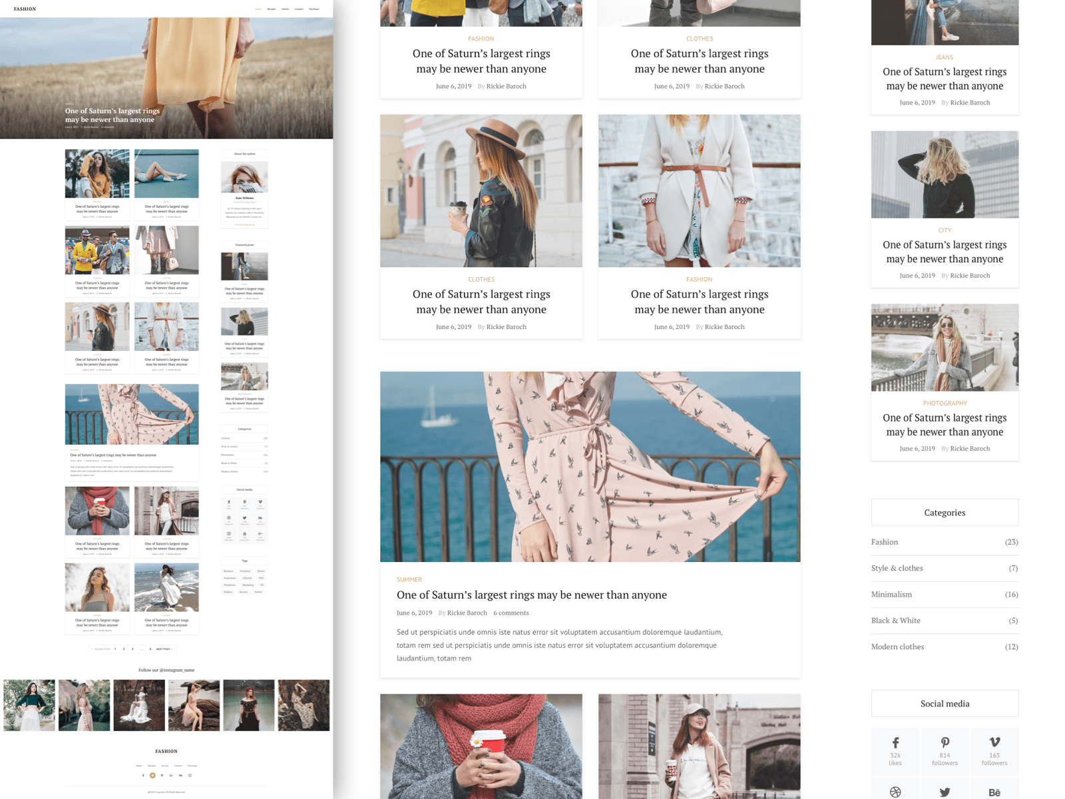This screenshot has width=1065, height=799.
Task: Open large photo of white coat with belt
Action: [700, 191]
